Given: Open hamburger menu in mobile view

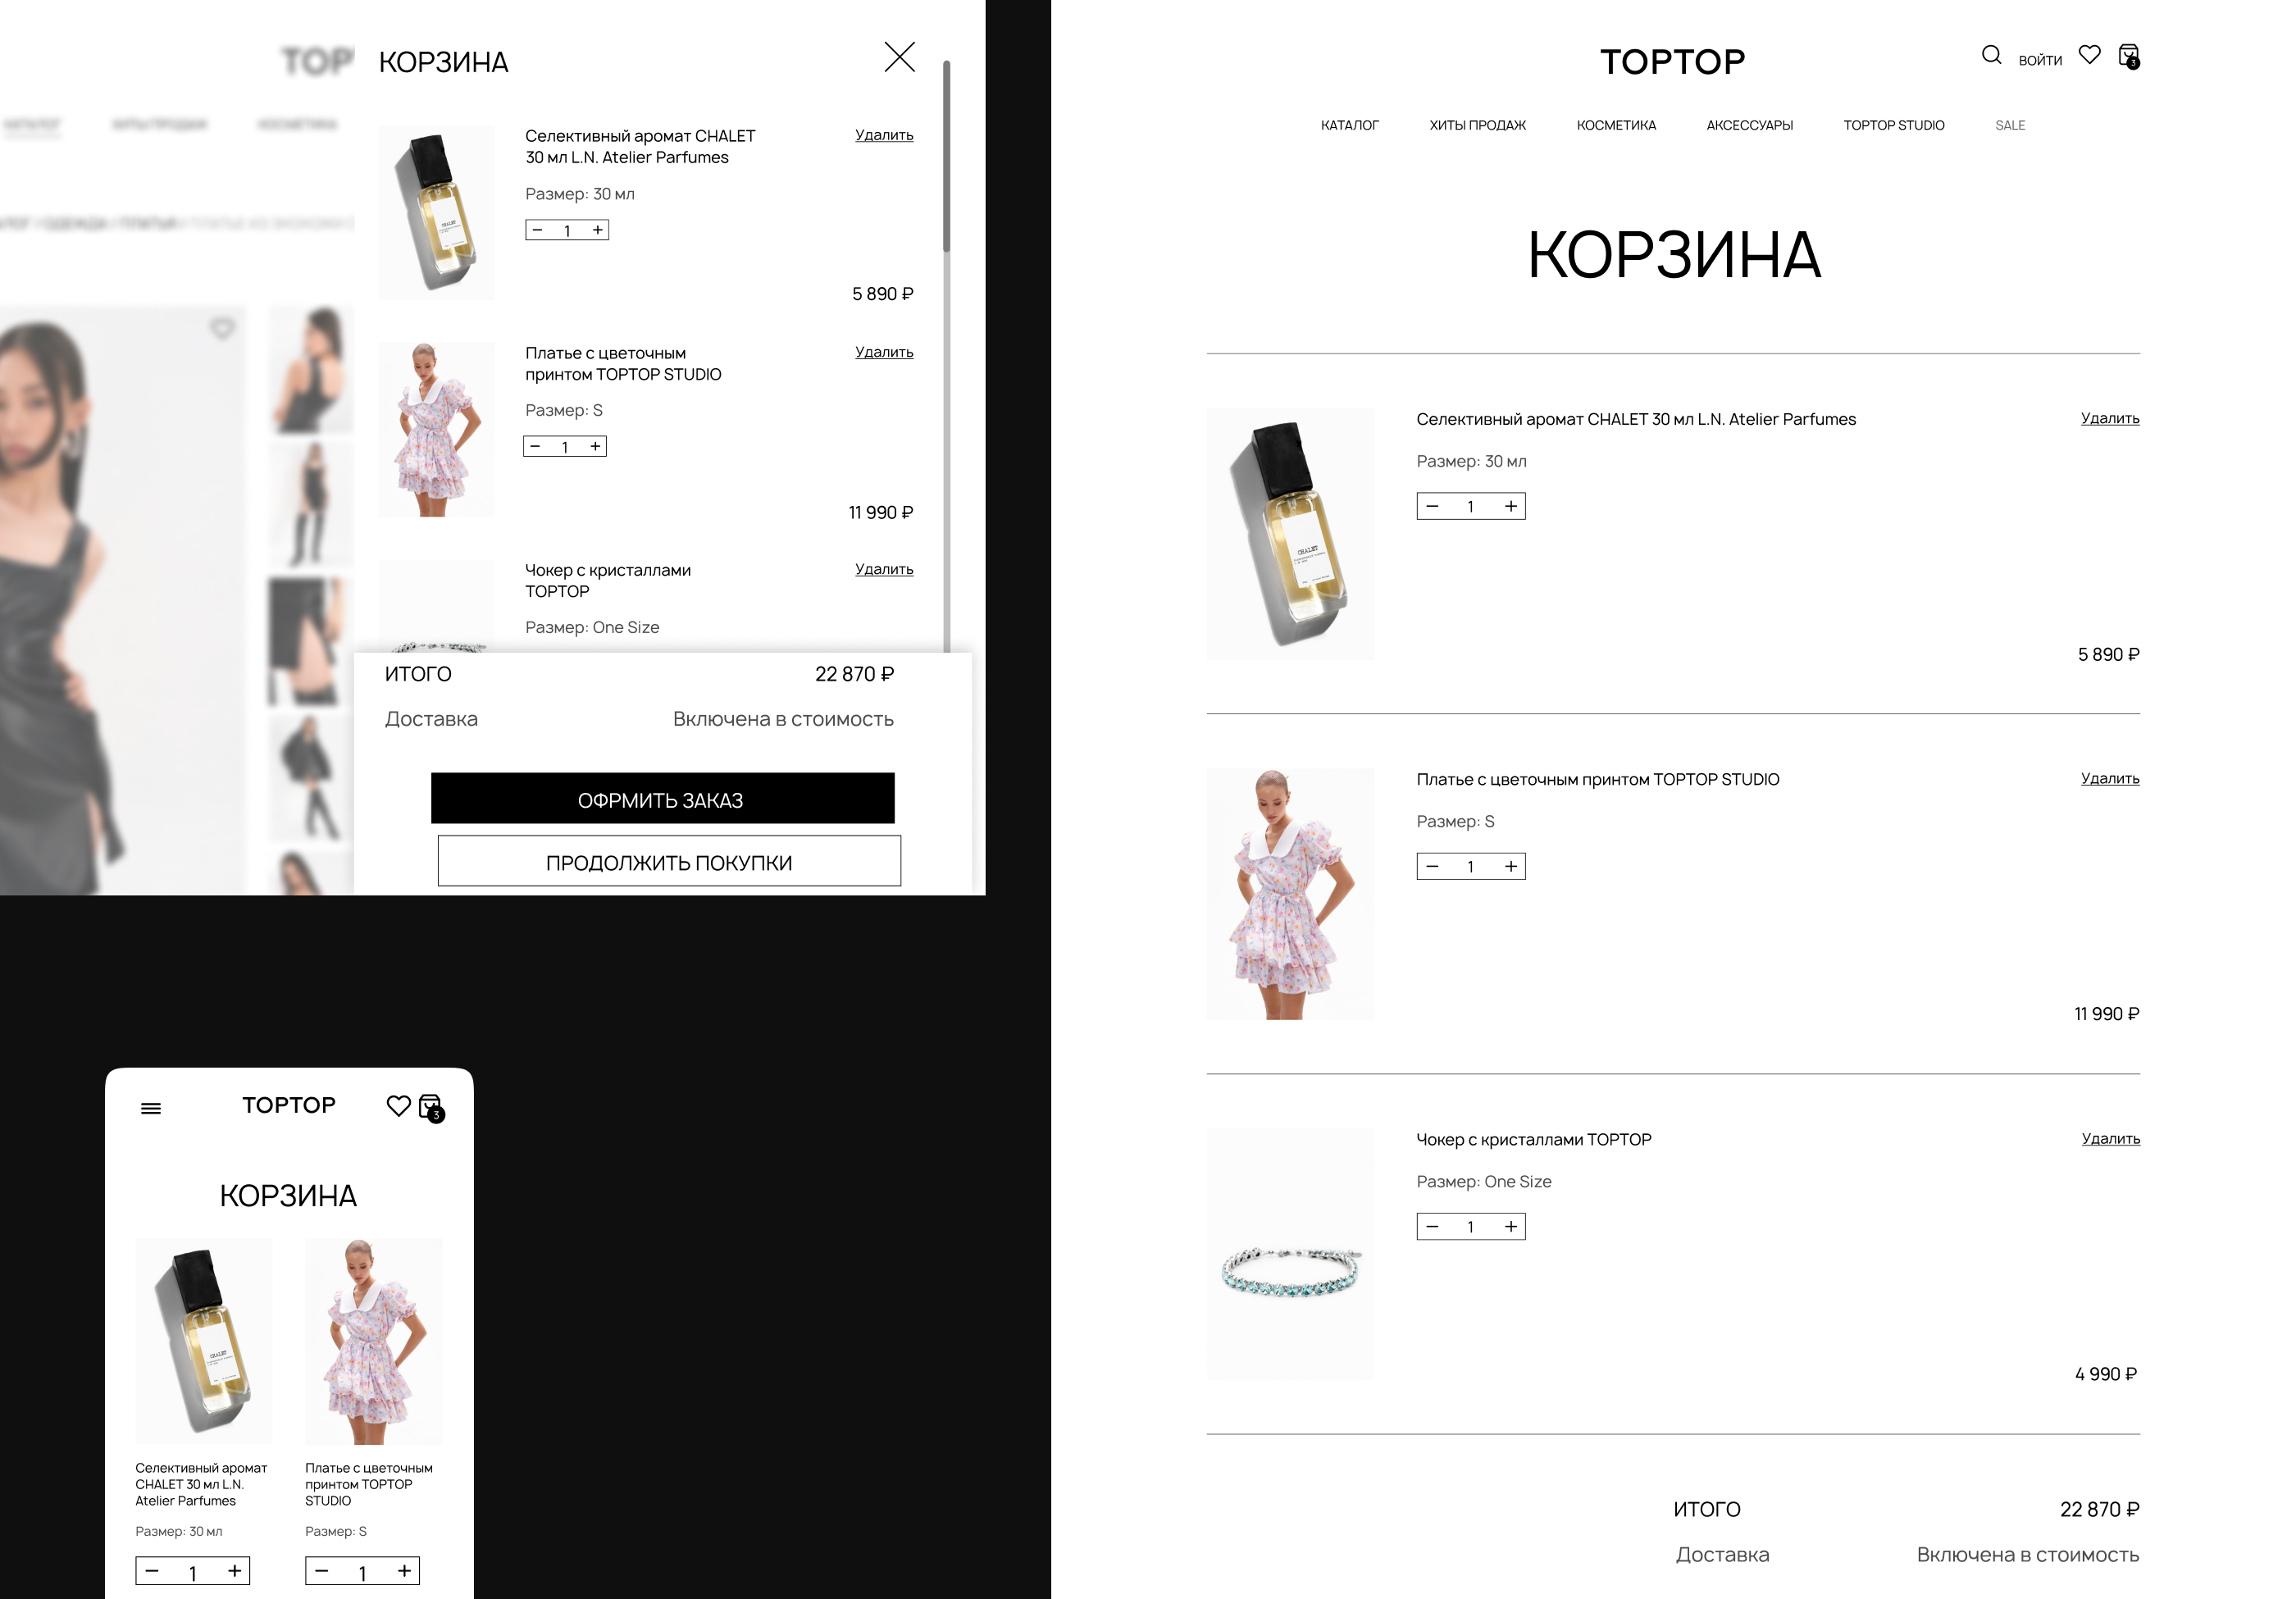Looking at the screenshot, I should tap(151, 1108).
